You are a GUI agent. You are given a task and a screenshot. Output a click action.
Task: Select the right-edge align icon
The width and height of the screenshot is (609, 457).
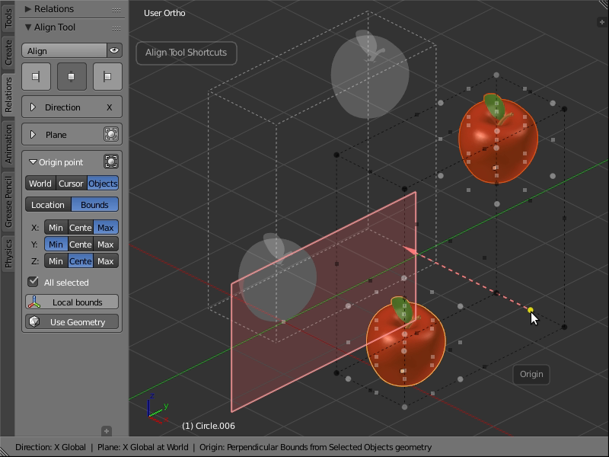click(x=107, y=76)
